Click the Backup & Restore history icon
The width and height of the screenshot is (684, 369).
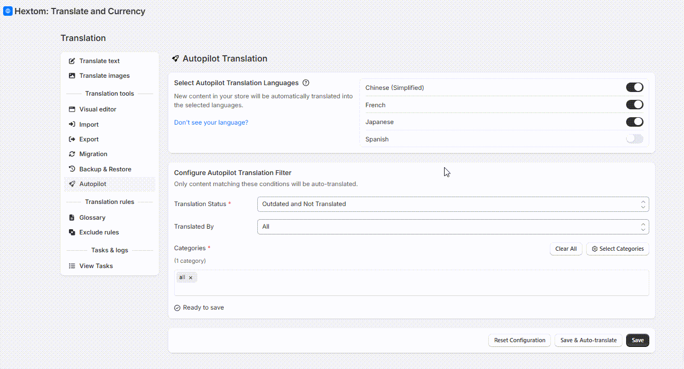coord(72,169)
